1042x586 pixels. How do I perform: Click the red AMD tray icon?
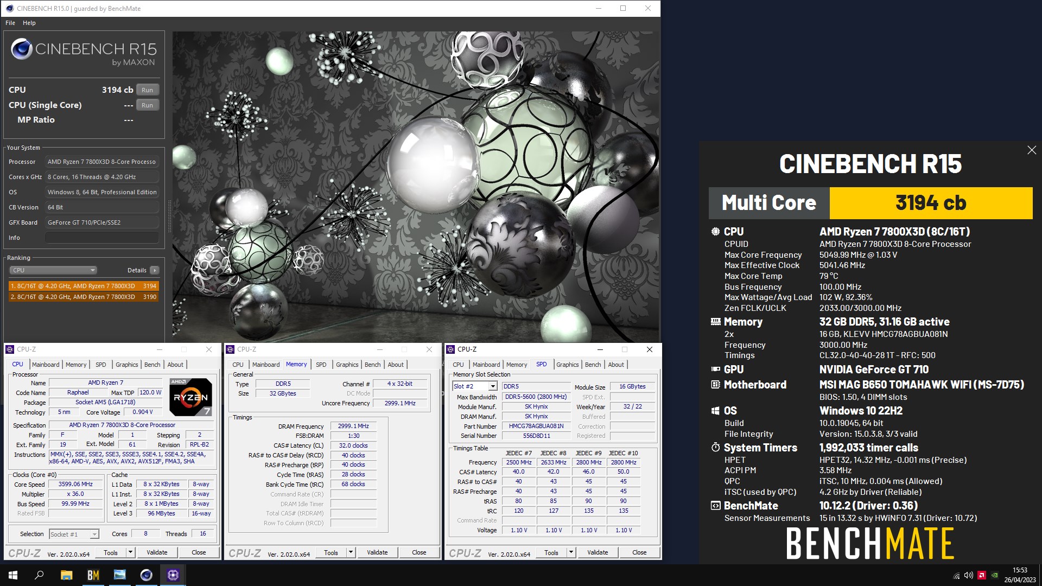[982, 576]
